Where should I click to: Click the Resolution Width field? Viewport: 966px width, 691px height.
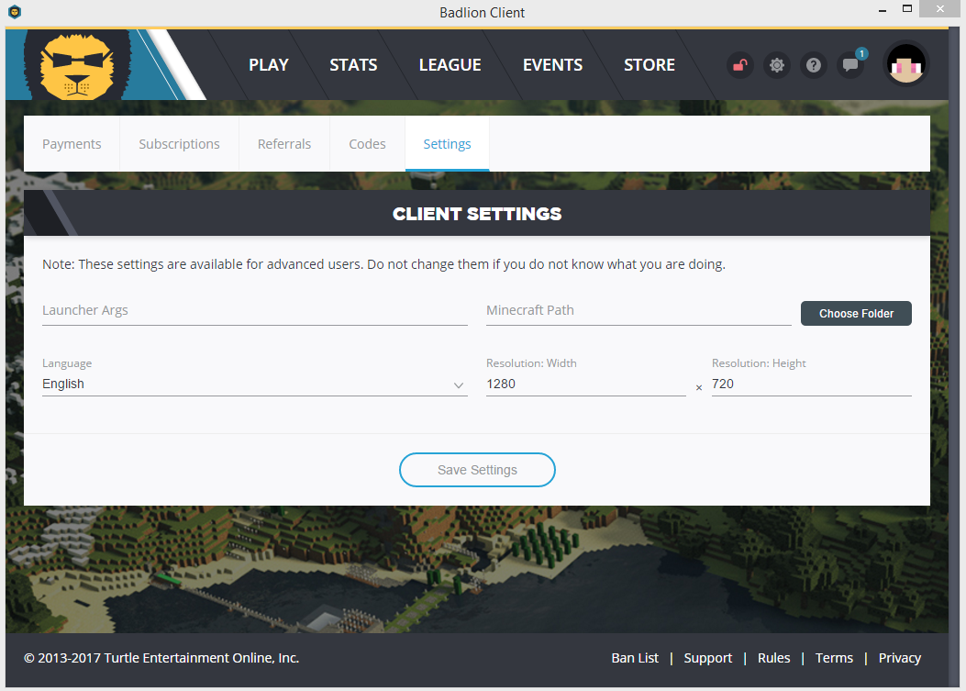pos(586,384)
